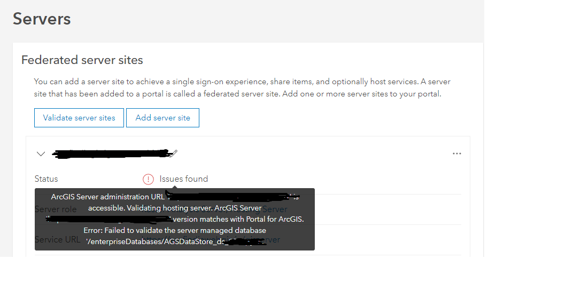Click the Validate server sites button
Image resolution: width=566 pixels, height=291 pixels.
79,118
